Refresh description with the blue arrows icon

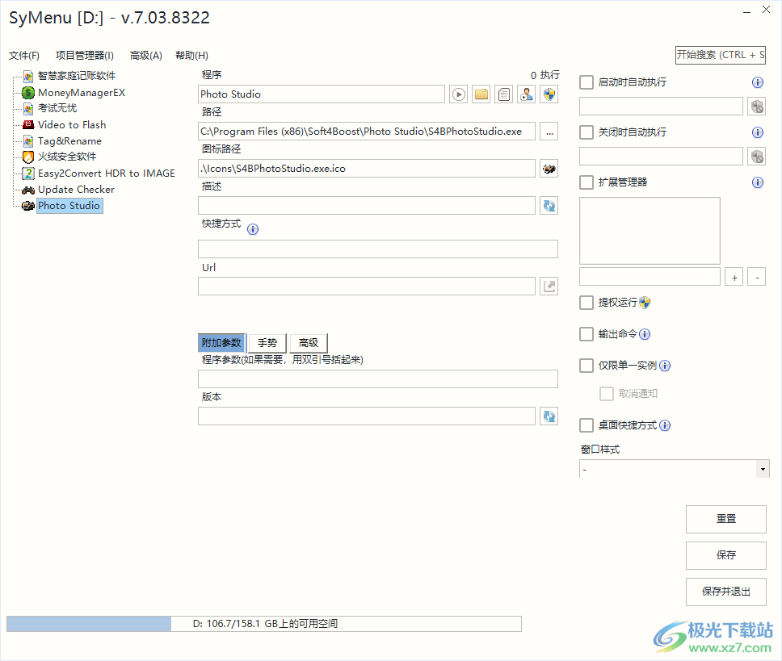[x=549, y=206]
